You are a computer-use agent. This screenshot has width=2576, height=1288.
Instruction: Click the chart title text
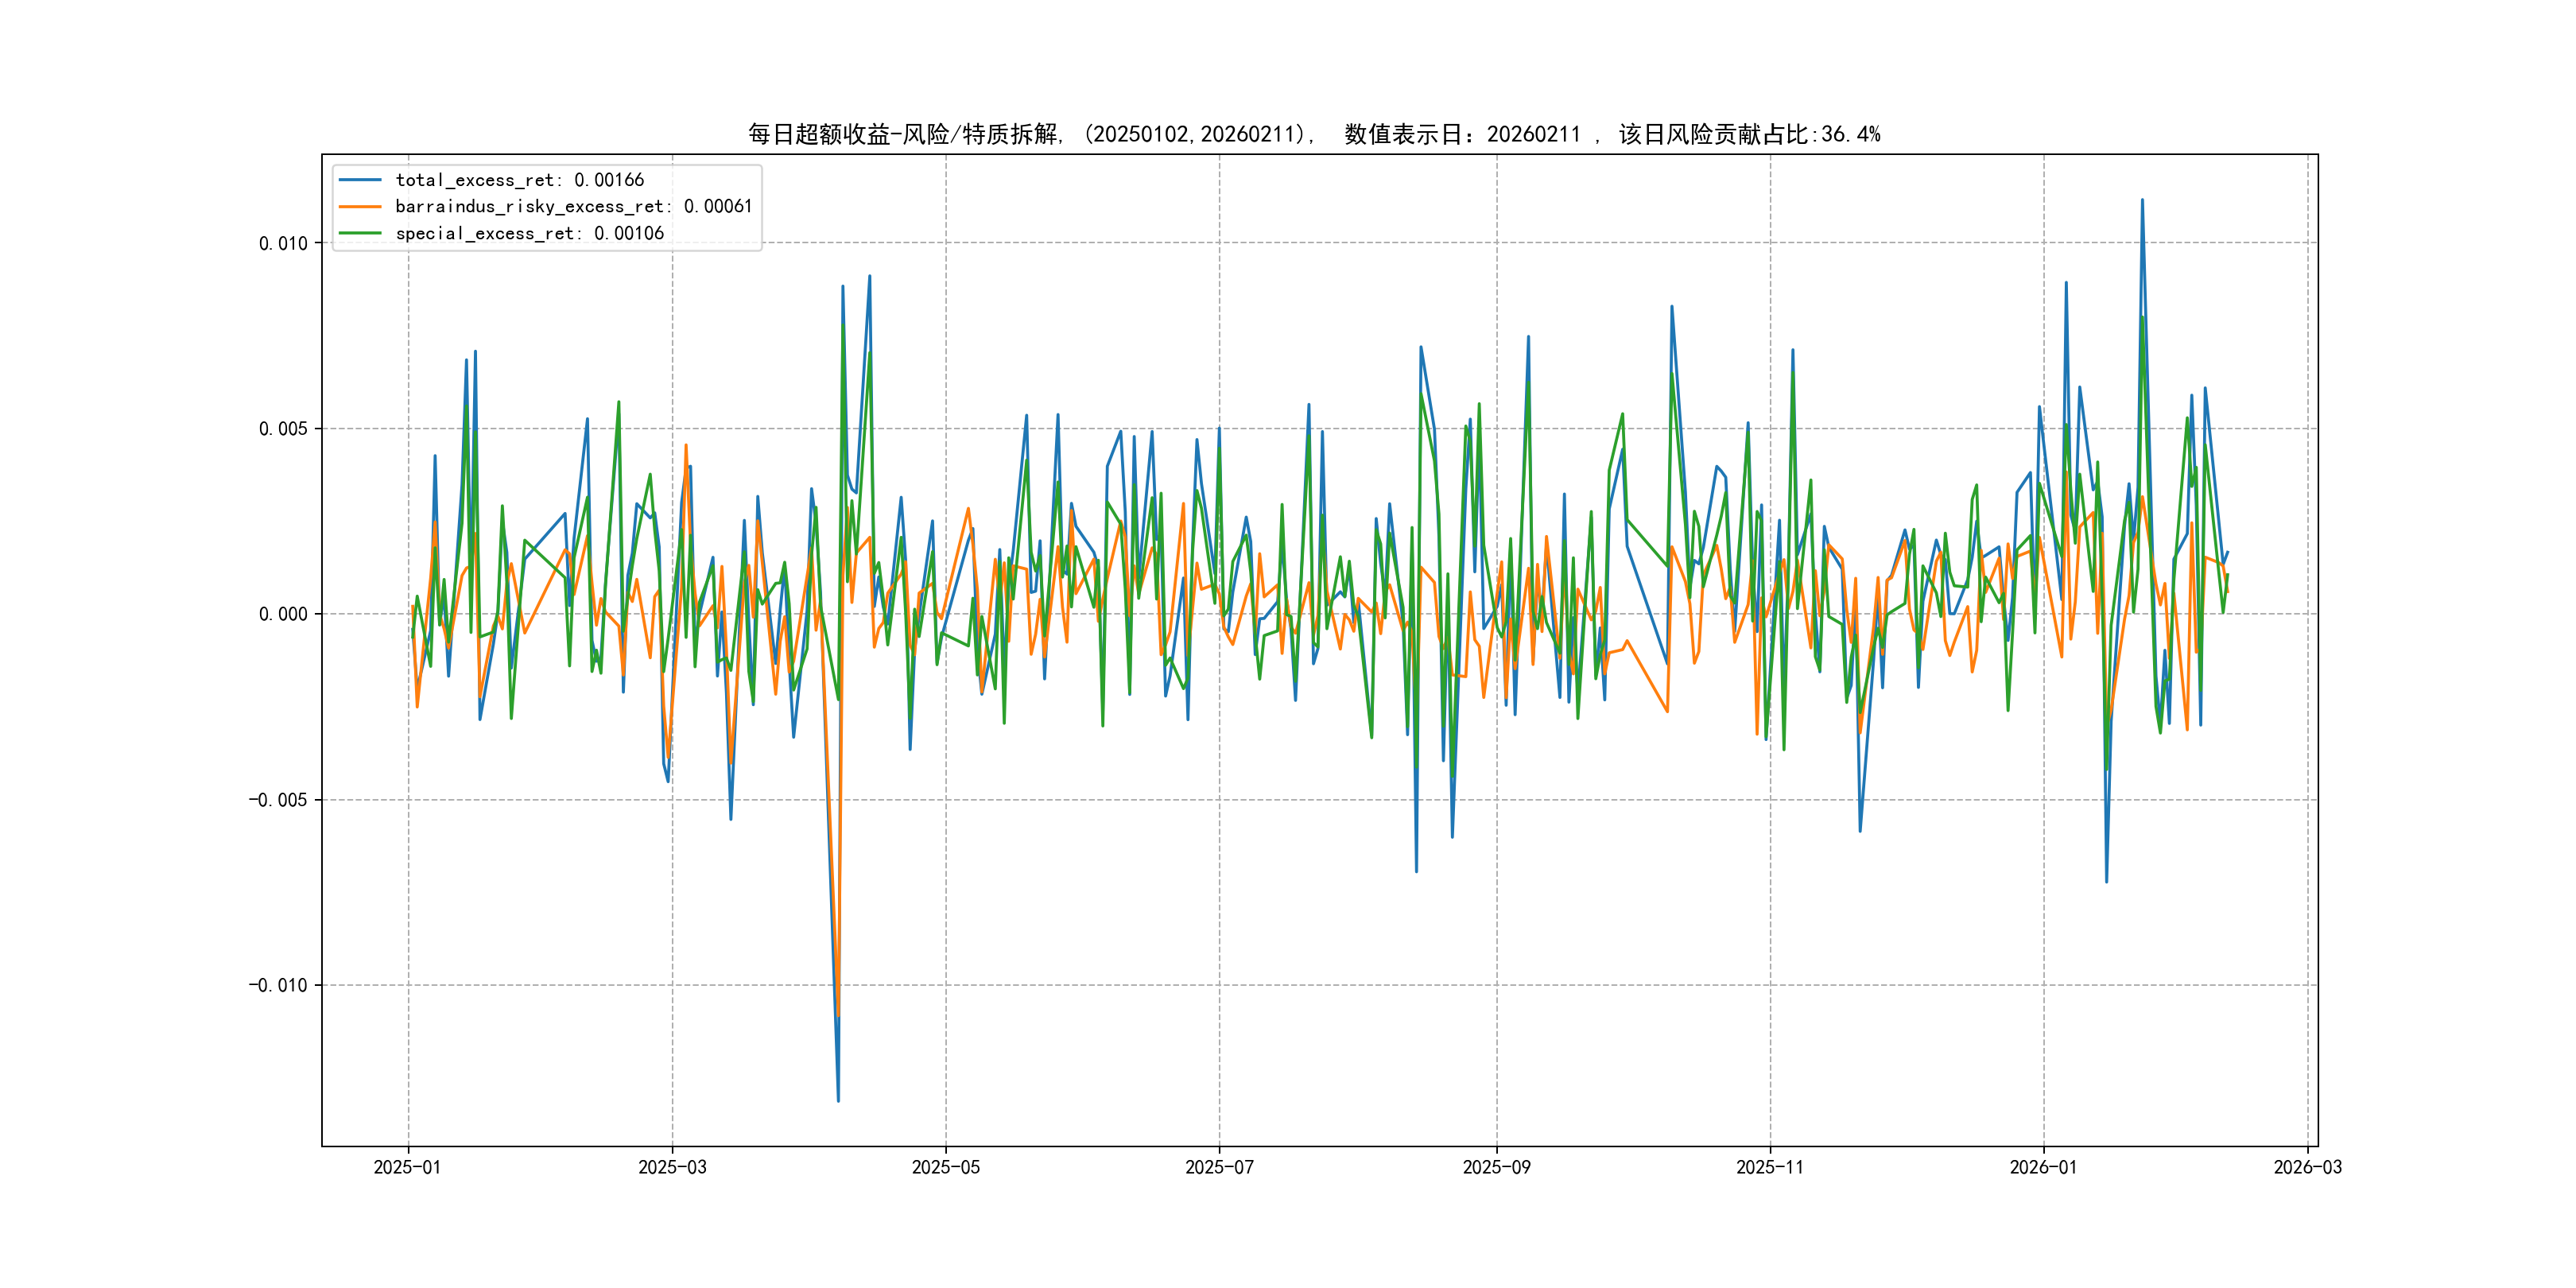(x=1313, y=134)
